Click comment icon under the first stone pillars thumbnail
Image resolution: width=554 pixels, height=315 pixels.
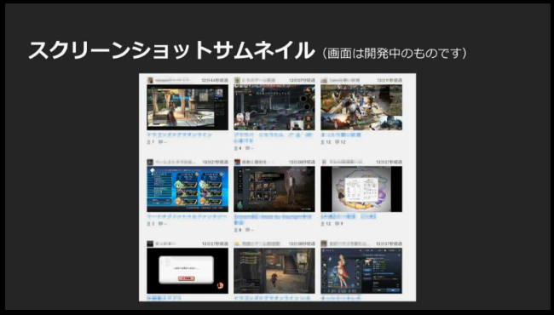click(x=160, y=142)
